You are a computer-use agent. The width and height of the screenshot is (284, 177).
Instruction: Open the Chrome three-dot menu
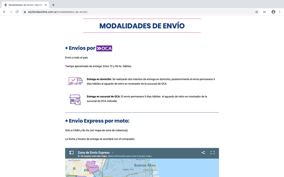coord(279,12)
